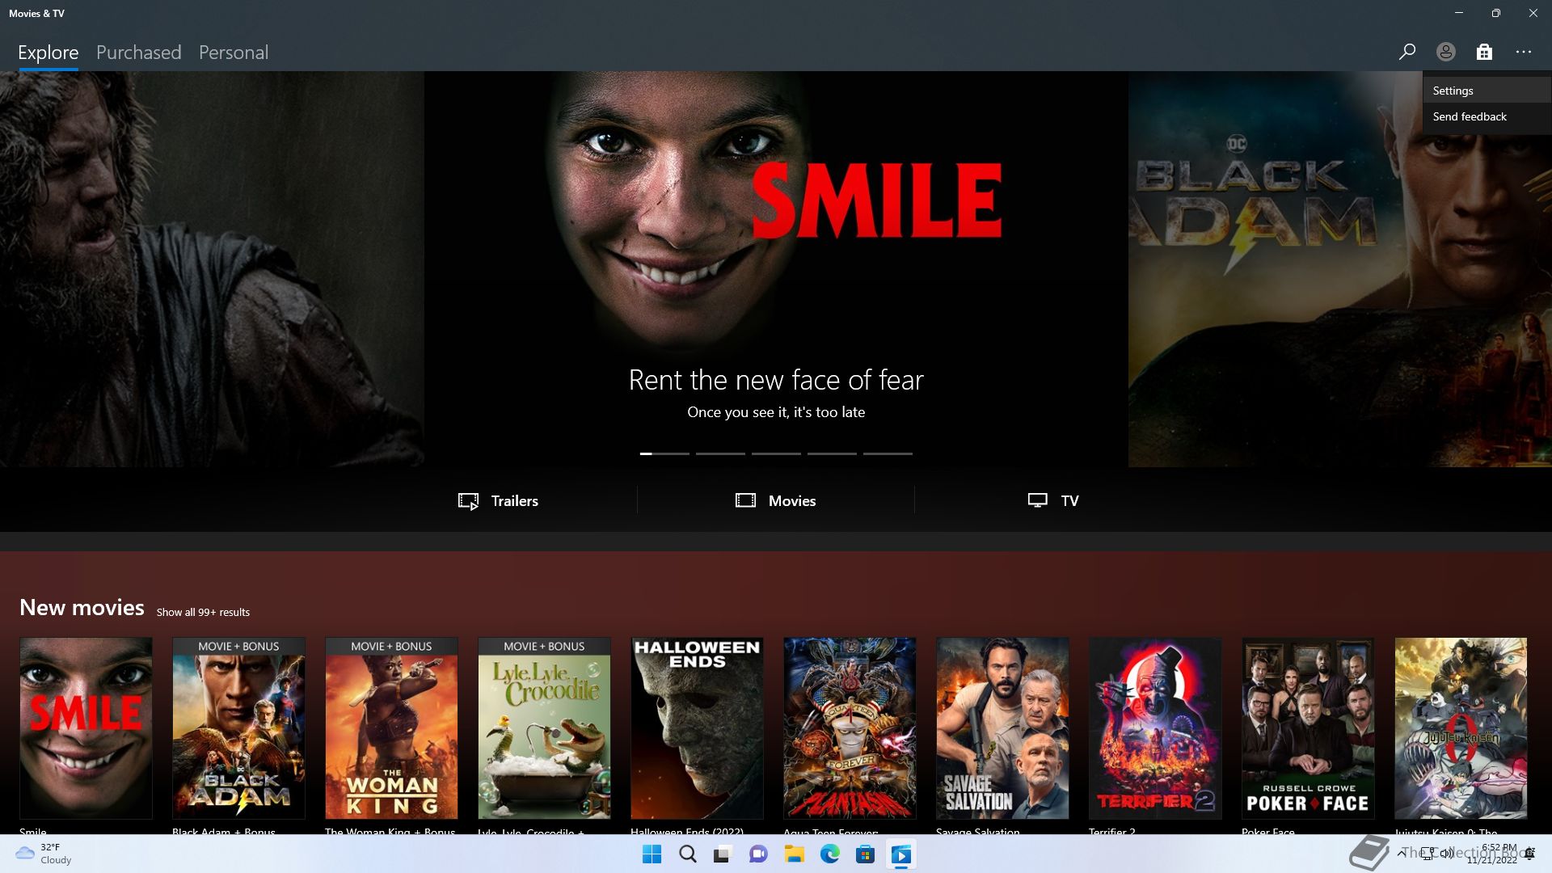Close the Movies & TV window

click(1533, 13)
